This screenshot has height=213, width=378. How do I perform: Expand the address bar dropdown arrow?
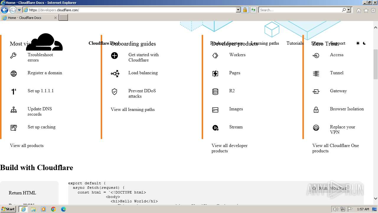tap(238, 10)
